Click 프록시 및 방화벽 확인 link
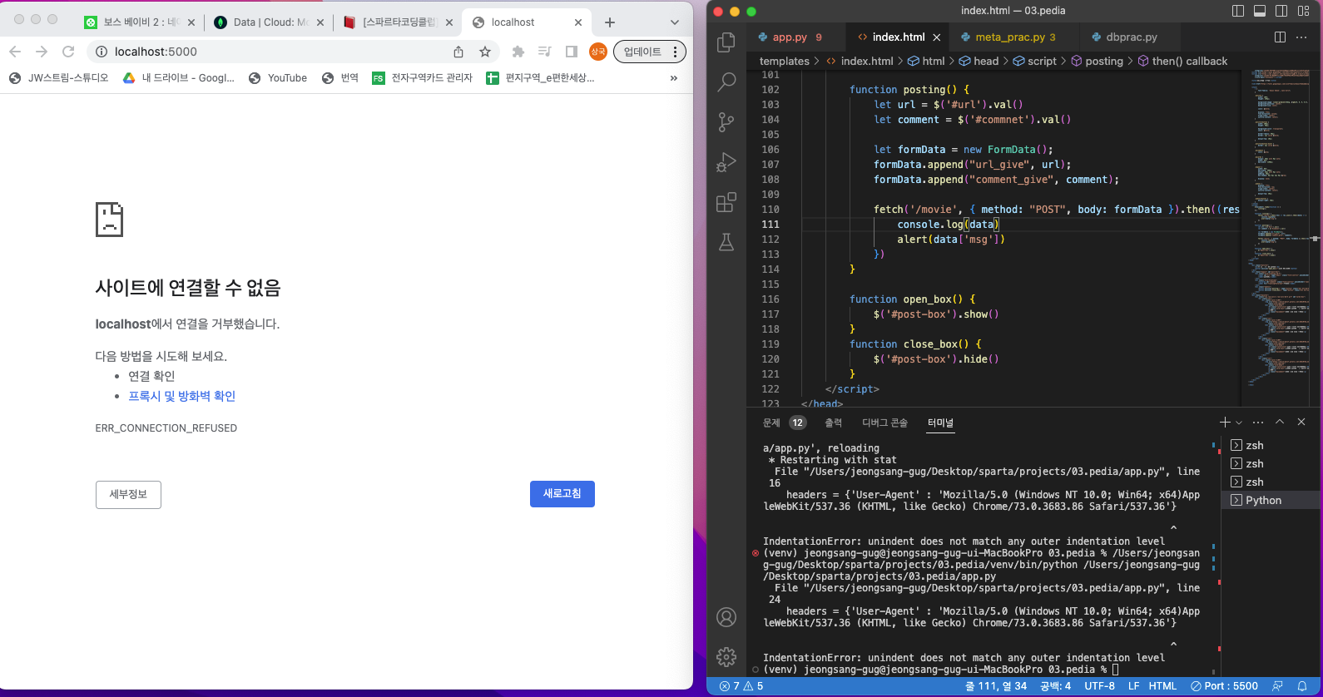Screen dimensions: 1323x697 pos(181,396)
